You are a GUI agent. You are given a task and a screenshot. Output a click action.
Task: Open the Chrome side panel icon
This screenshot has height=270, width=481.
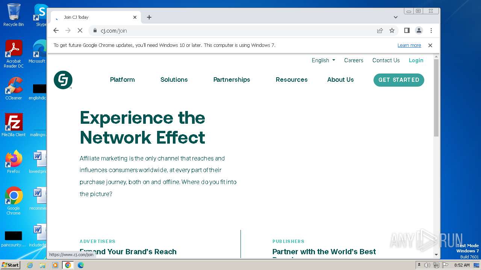(x=407, y=31)
